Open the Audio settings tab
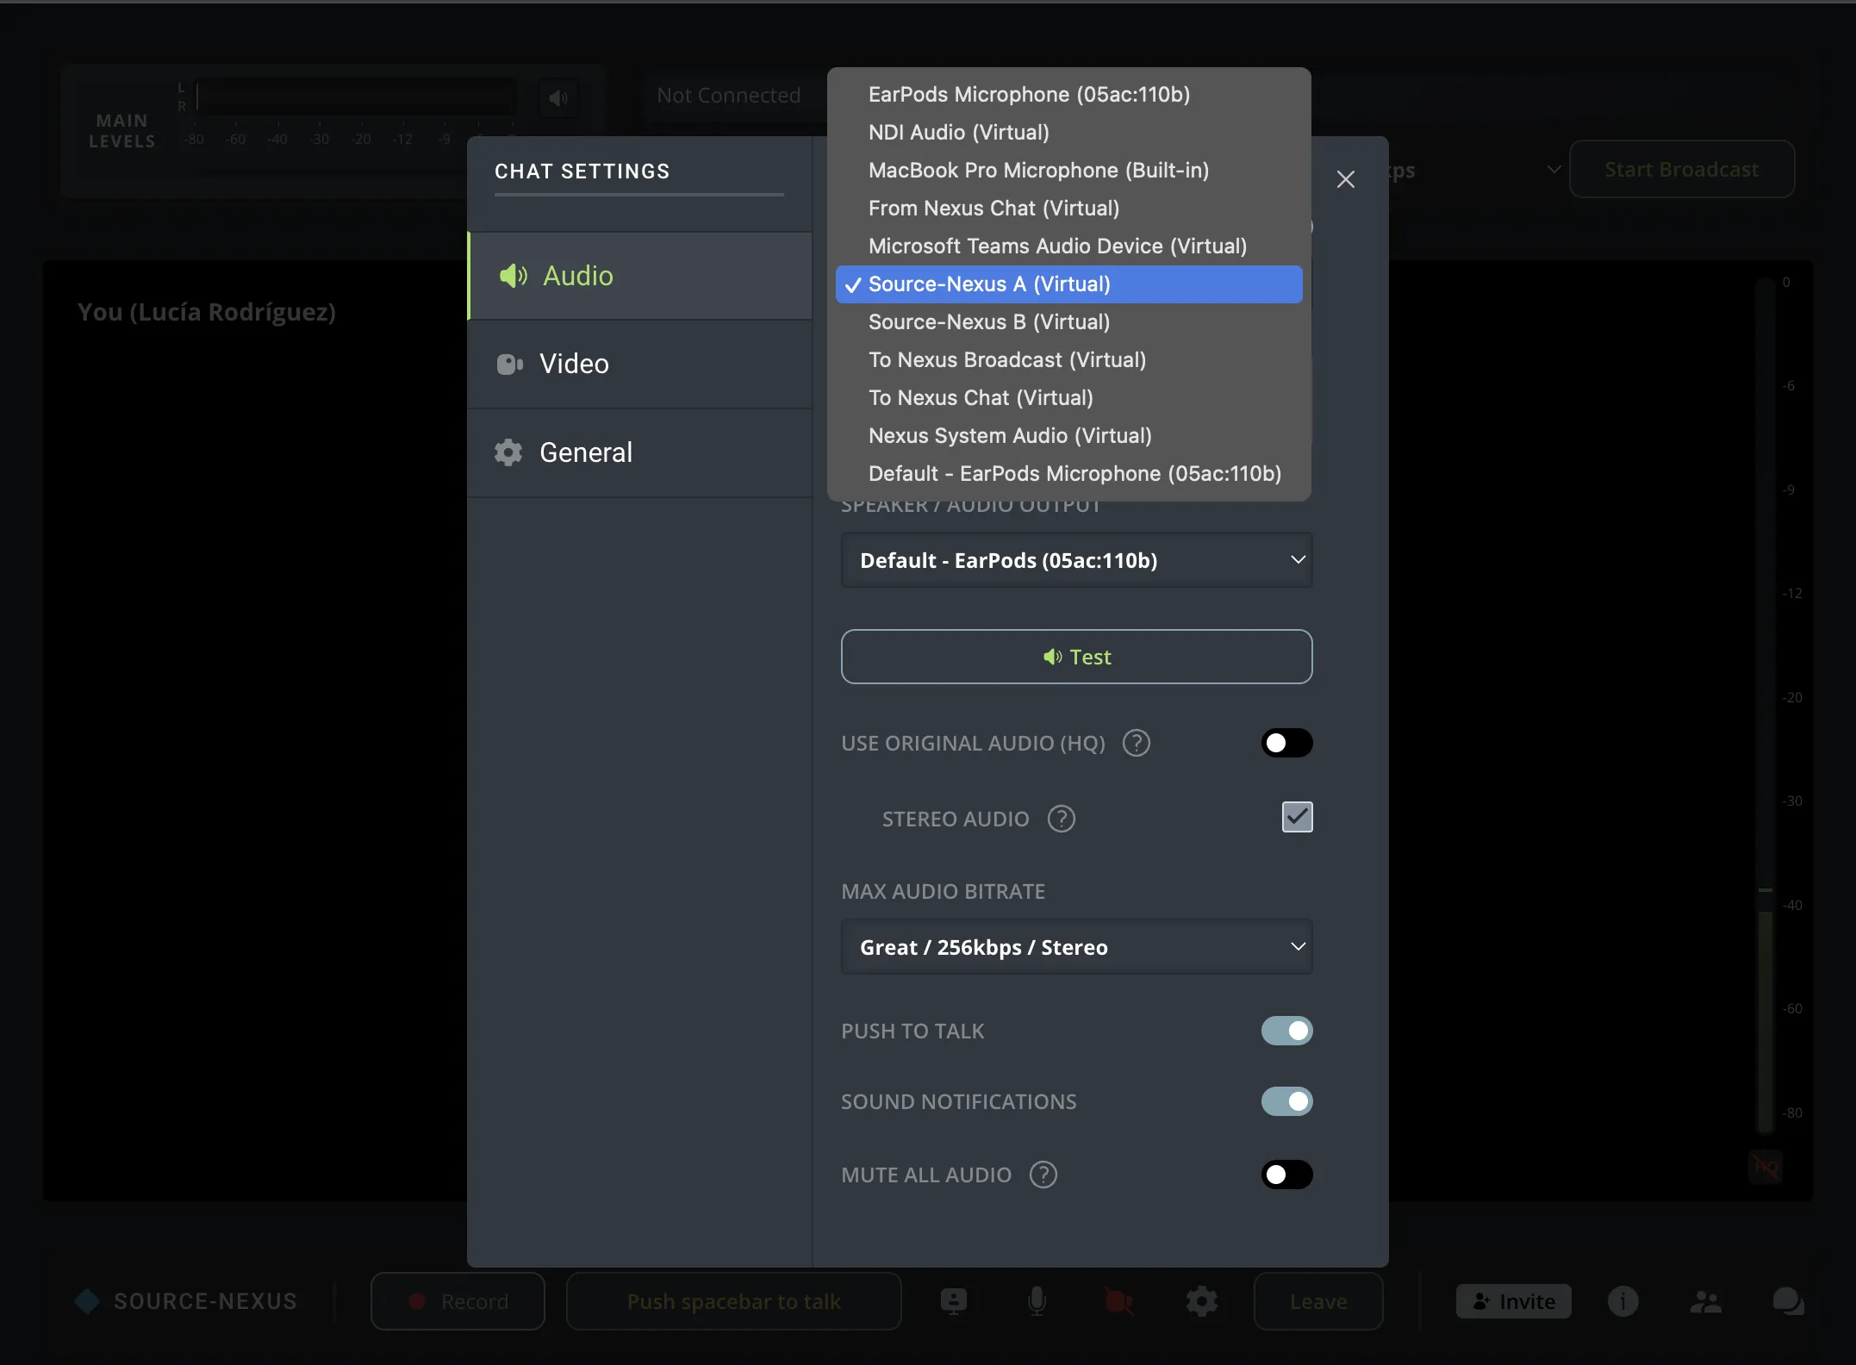1856x1365 pixels. (x=640, y=276)
